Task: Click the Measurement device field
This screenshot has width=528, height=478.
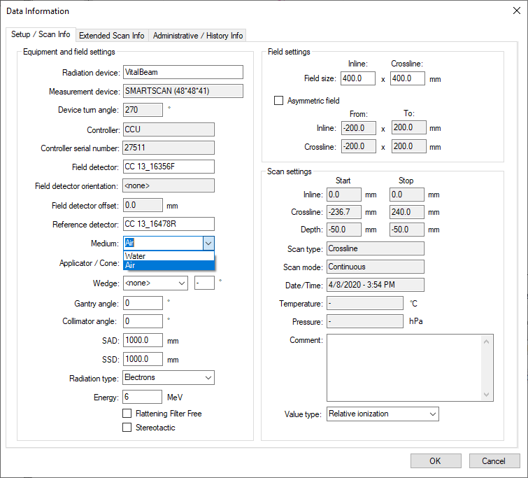Action: (x=183, y=91)
